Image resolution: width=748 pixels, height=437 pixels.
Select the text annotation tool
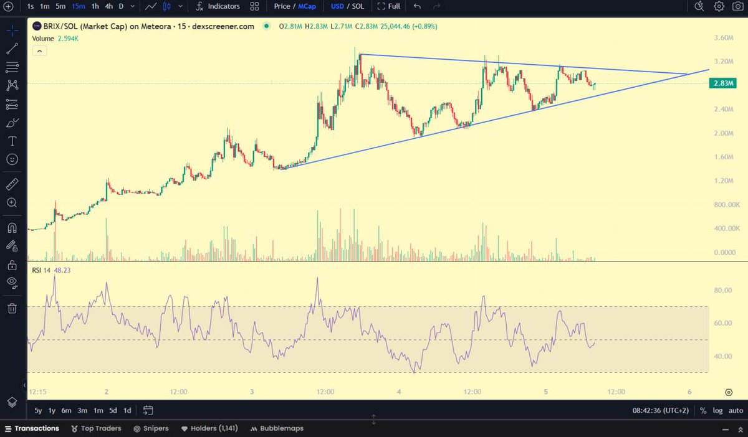[x=12, y=141]
